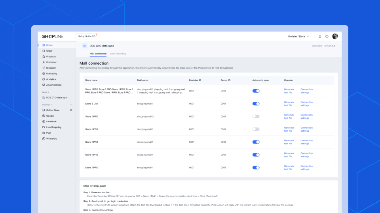The width and height of the screenshot is (380, 213).
Task: Click the help question mark icon
Action: (327, 36)
